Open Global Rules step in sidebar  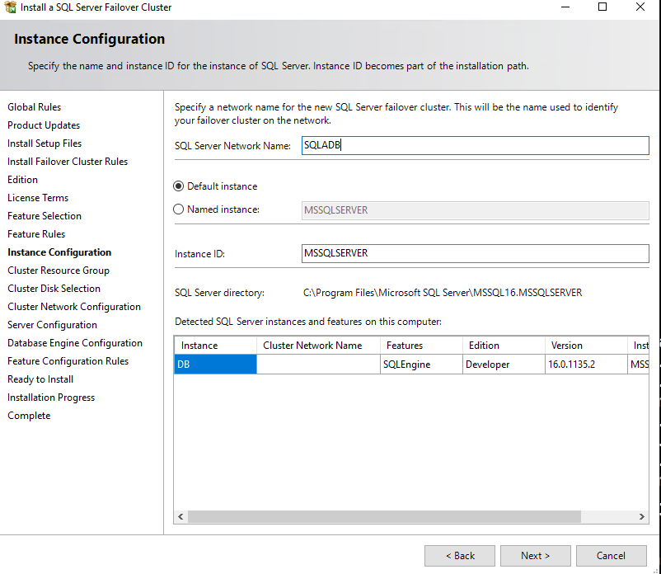click(x=34, y=107)
